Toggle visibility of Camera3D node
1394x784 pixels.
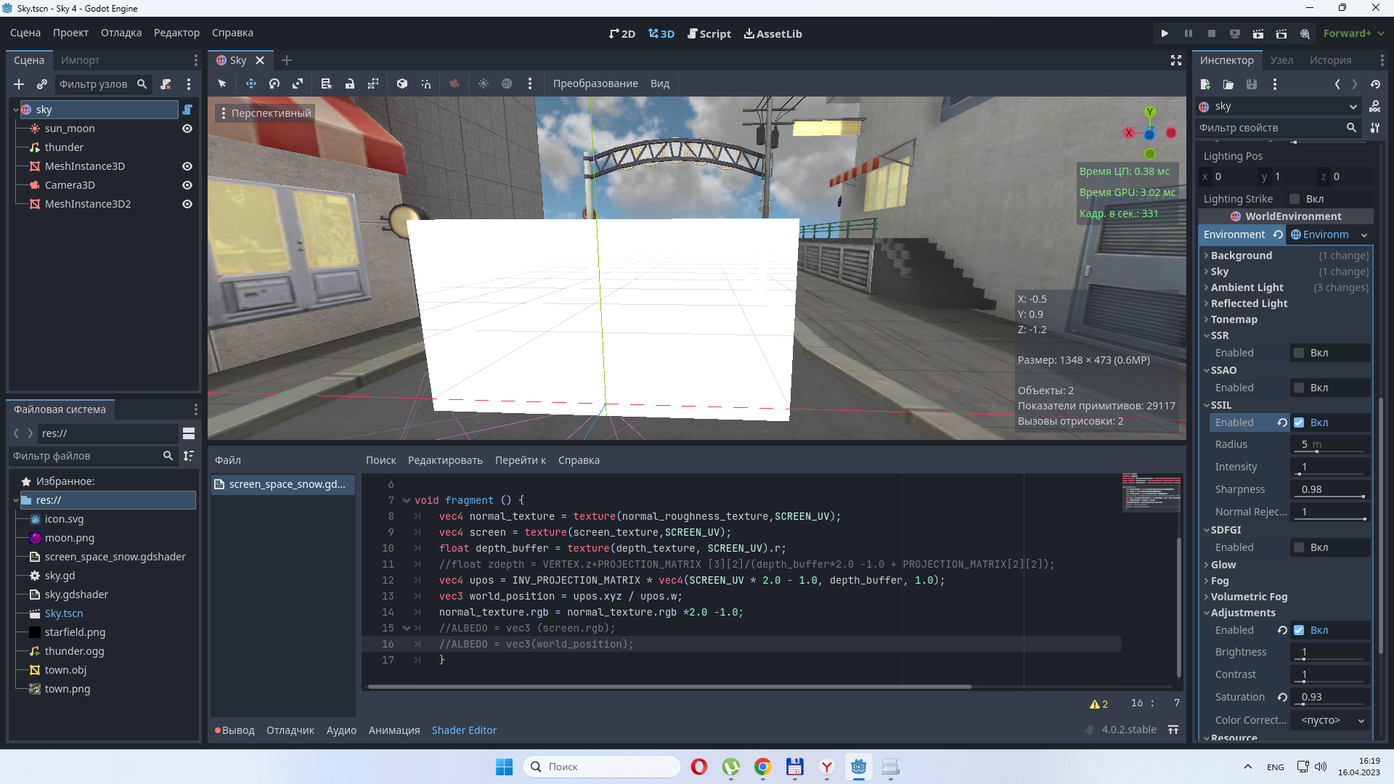[187, 185]
